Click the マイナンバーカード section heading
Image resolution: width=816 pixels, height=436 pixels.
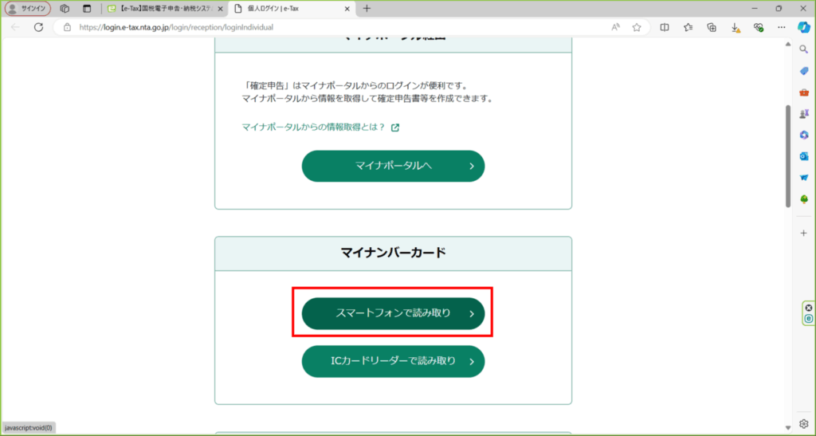point(393,253)
